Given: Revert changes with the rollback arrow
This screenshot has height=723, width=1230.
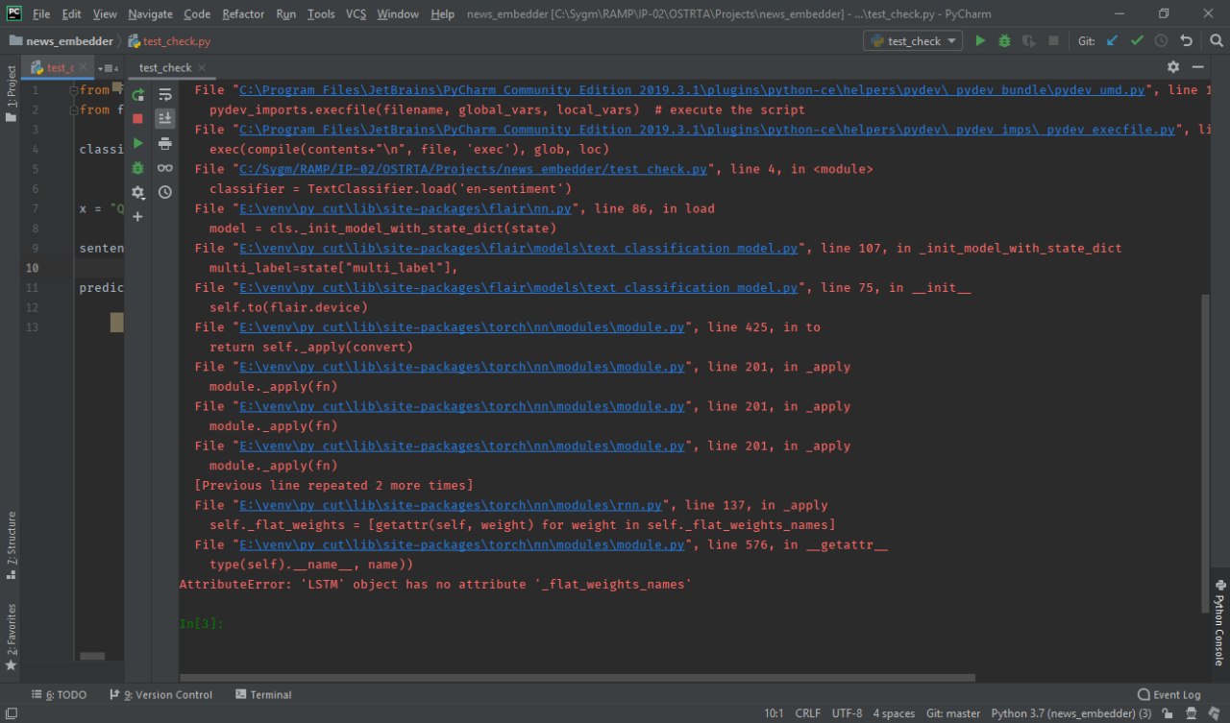Looking at the screenshot, I should click(x=1186, y=41).
